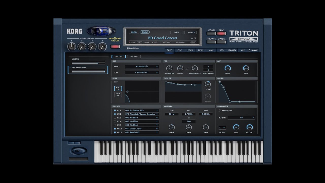Image resolution: width=325 pixels, height=183 pixels.
Task: Click the WRITE button
Action: [177, 32]
